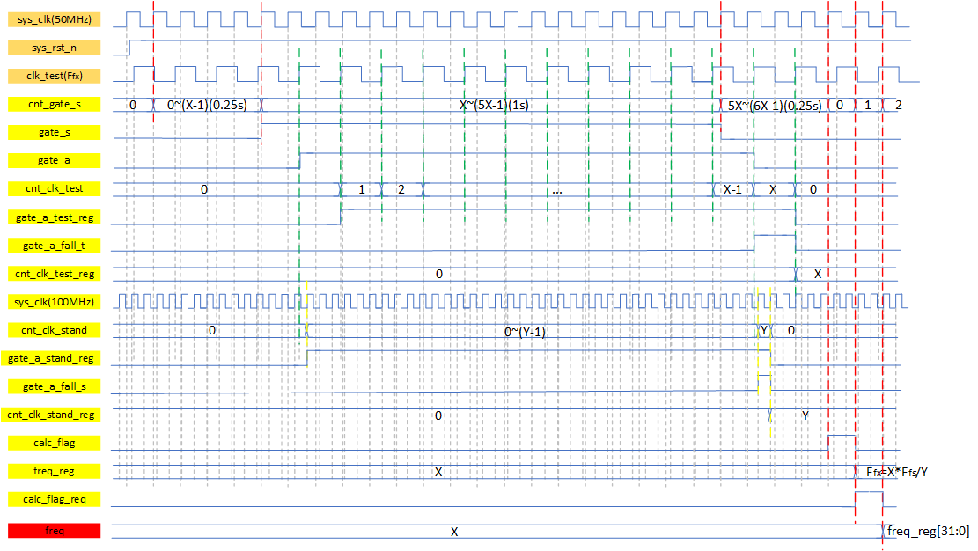Select the cnt_clk_stand signal label
Viewport: 978px width, 551px height.
point(55,330)
